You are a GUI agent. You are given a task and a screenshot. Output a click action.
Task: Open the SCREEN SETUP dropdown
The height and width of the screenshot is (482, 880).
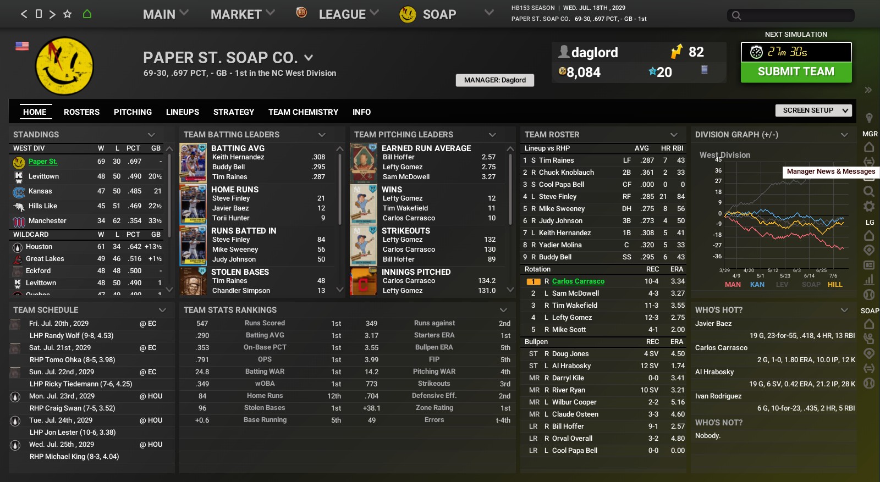click(x=813, y=110)
